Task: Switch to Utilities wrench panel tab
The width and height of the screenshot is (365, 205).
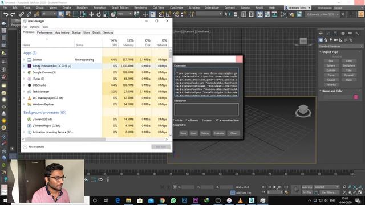Action: (x=358, y=34)
